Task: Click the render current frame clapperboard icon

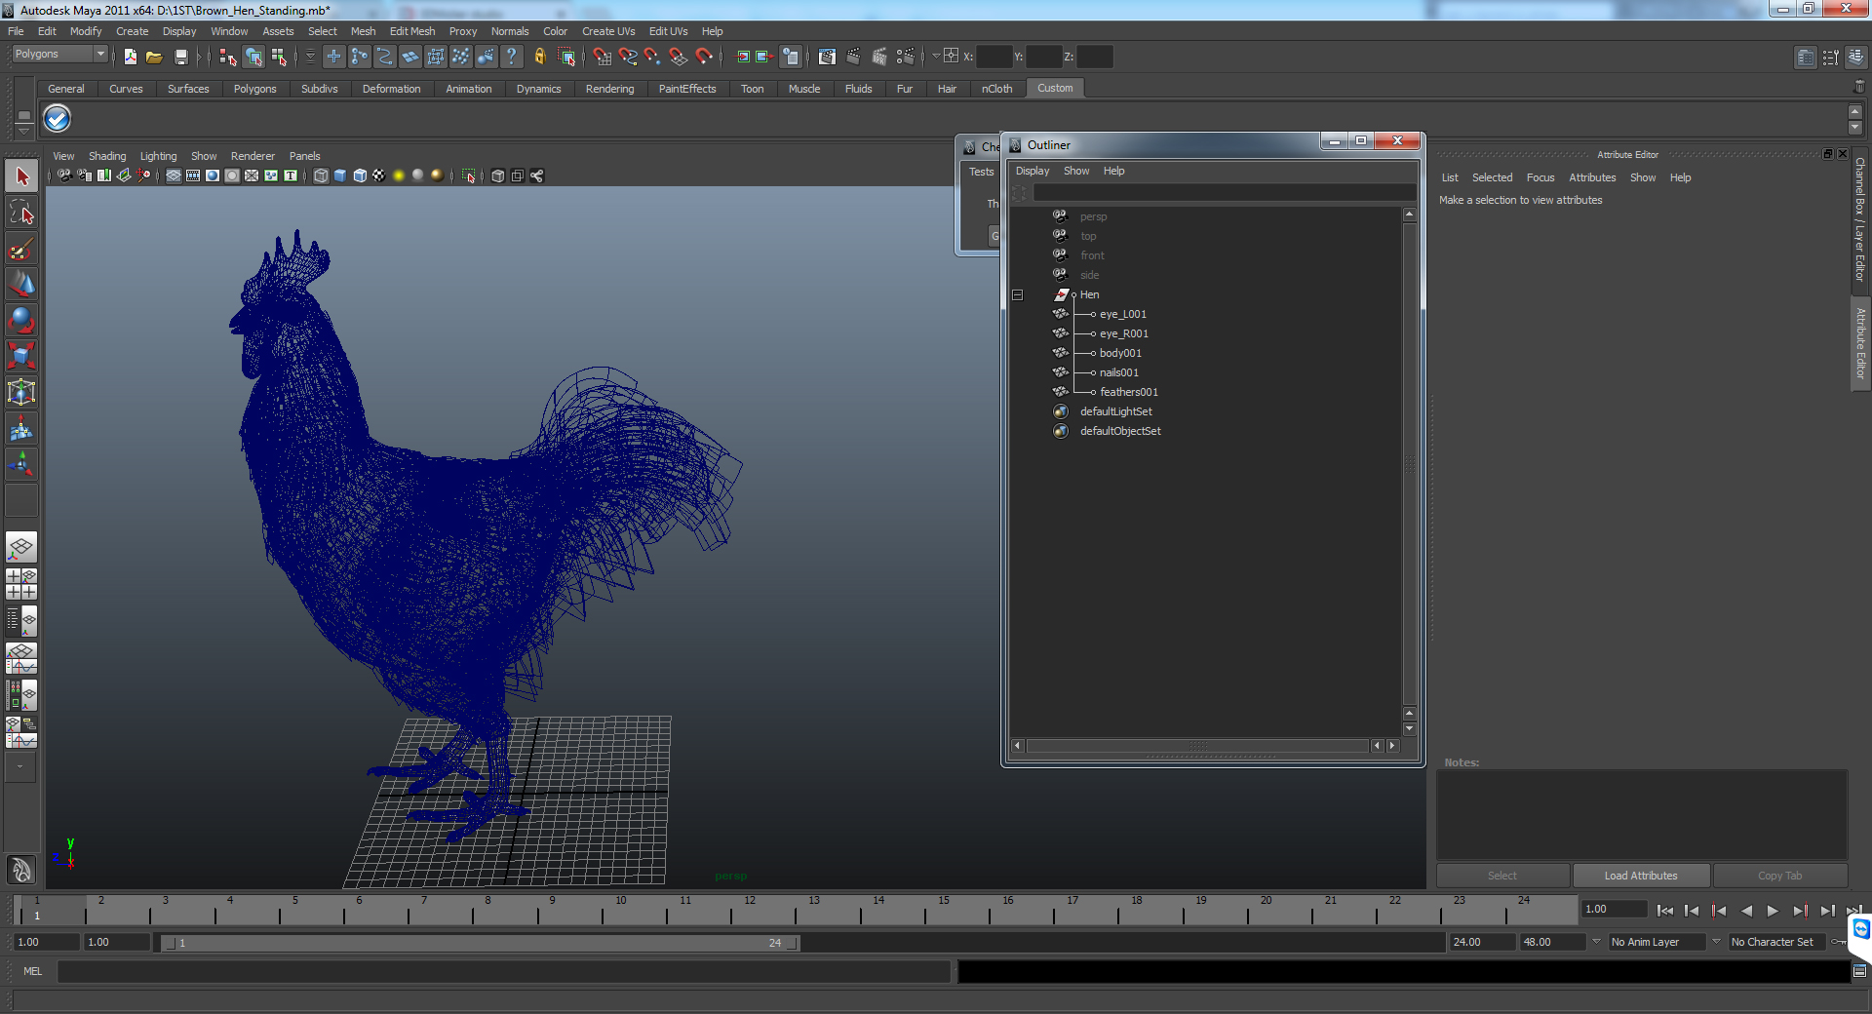Action: [853, 57]
